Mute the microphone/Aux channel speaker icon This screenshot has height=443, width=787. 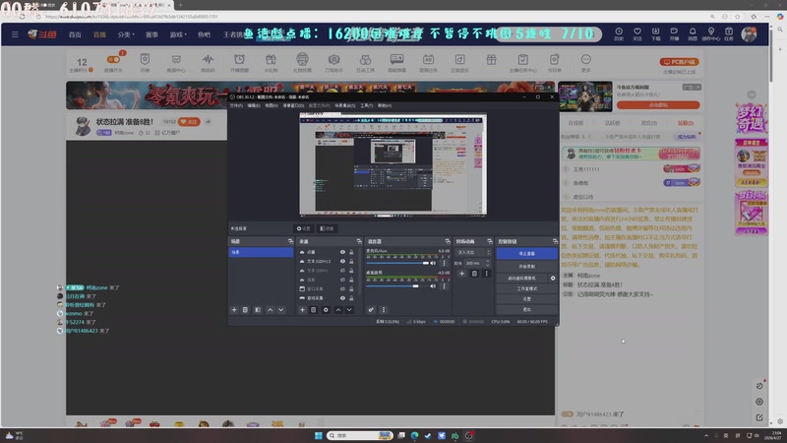[x=433, y=263]
